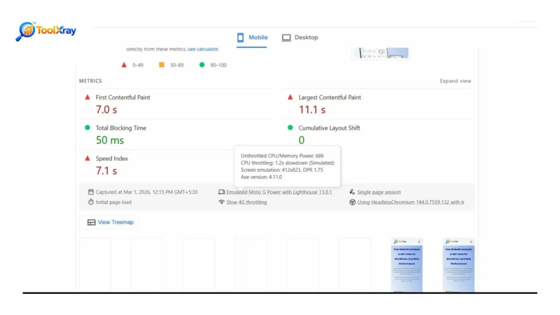Click the Initial page load text
The image size is (560, 315).
pyautogui.click(x=114, y=202)
